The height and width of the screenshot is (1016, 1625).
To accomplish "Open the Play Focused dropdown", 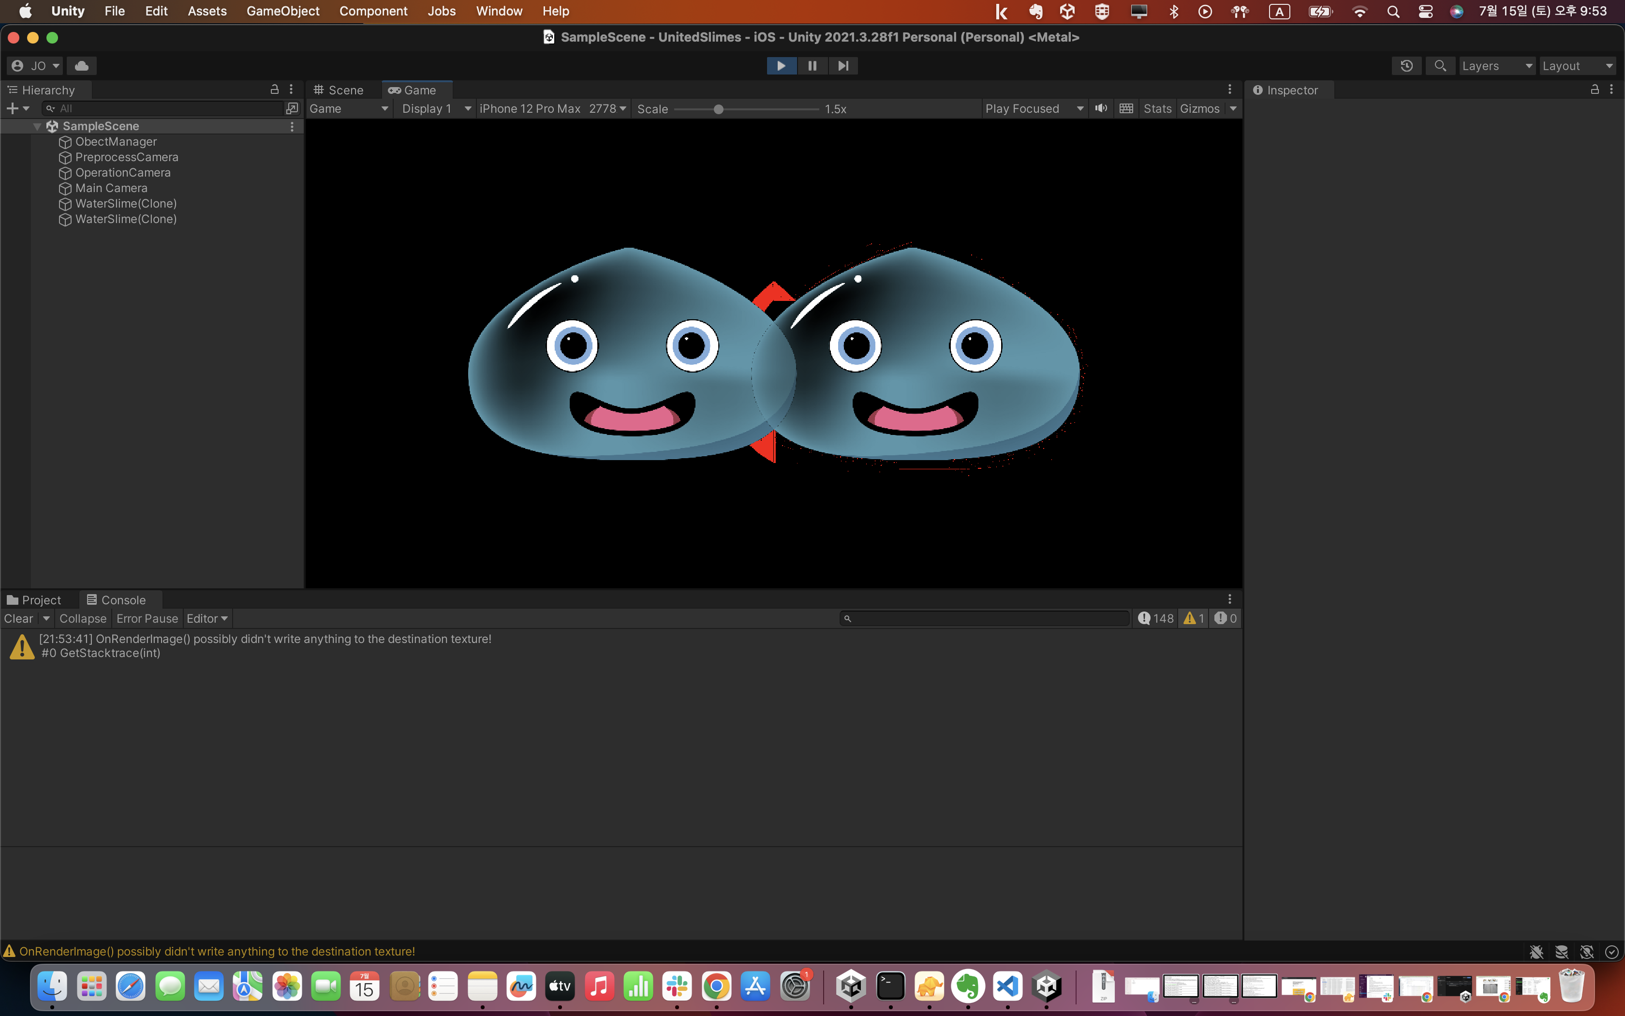I will 1034,108.
